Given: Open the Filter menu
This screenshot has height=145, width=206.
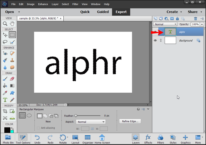Looking at the screenshot, I should (x=75, y=4).
